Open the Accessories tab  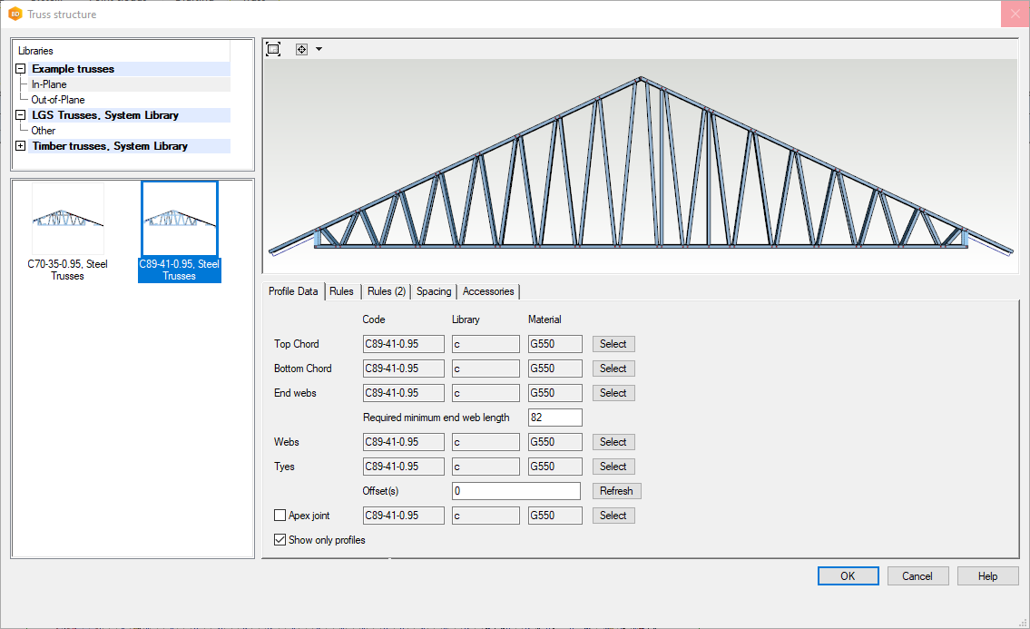tap(488, 291)
